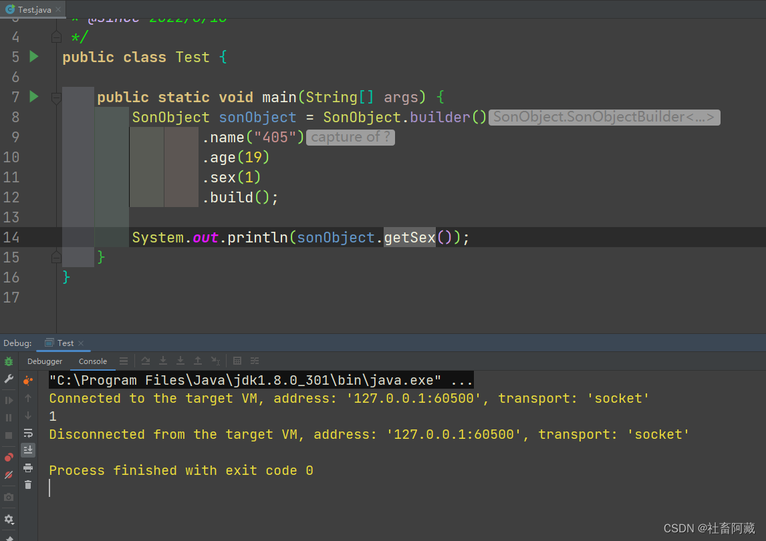Select the Console tab

[x=93, y=361]
